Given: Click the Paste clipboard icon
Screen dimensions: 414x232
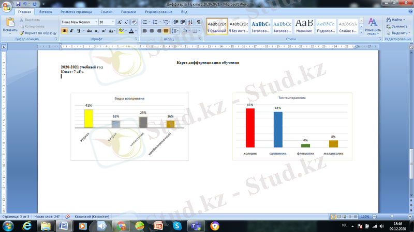Looking at the screenshot, I should pyautogui.click(x=9, y=24).
